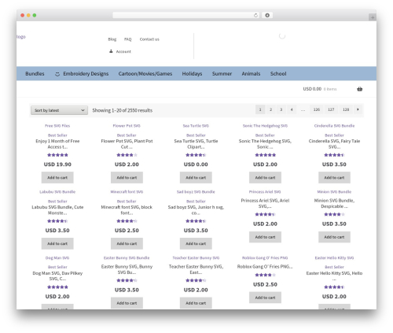Screen dimensions: 393x333
Task: Go to the Blog page
Action: (x=112, y=39)
